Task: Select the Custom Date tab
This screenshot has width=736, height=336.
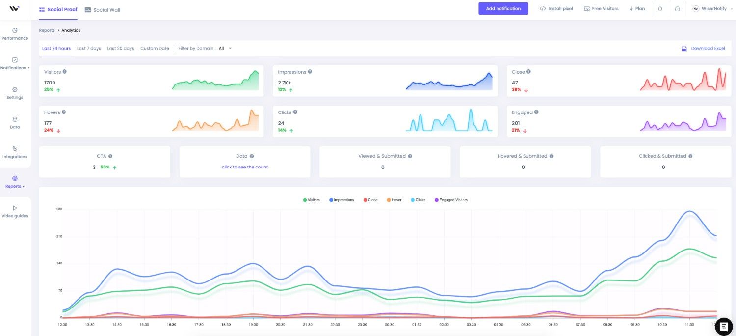Action: click(x=155, y=49)
